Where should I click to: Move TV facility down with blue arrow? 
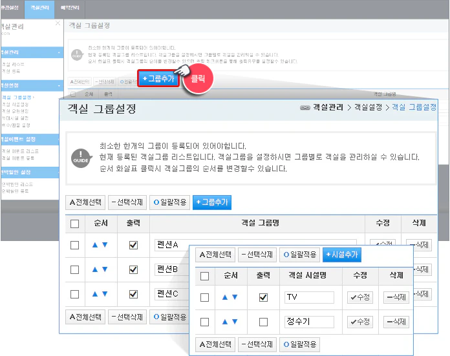point(235,297)
